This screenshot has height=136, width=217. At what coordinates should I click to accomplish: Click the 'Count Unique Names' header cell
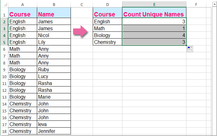(154, 13)
